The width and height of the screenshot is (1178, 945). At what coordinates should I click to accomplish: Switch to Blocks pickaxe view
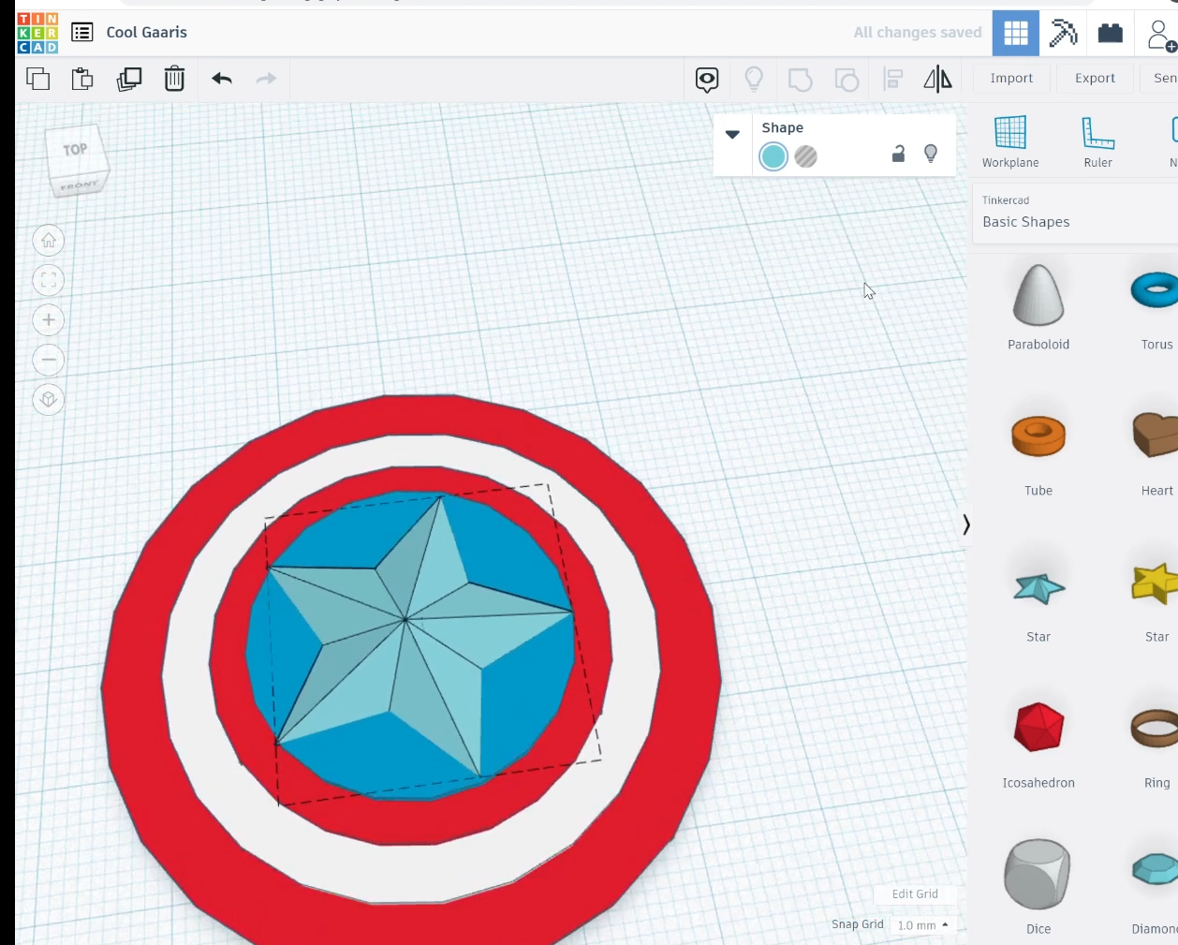(1063, 34)
